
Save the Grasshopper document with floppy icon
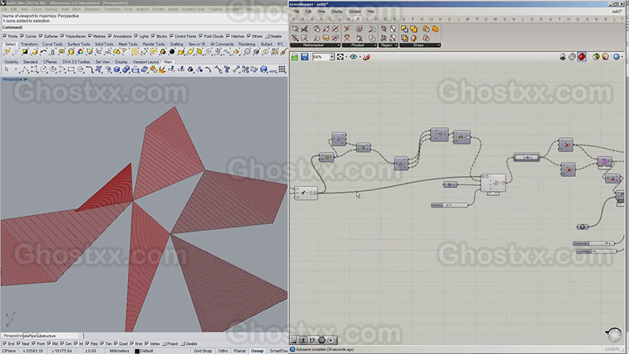tap(304, 57)
